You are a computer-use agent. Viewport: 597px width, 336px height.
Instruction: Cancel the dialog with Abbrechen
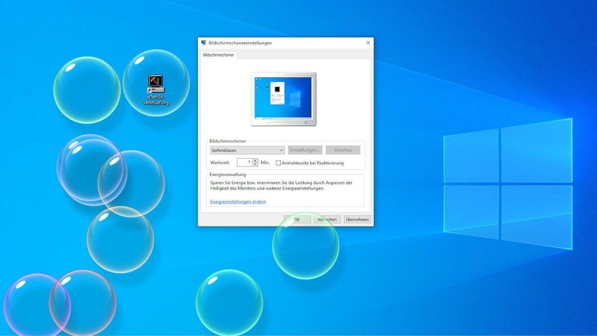click(327, 219)
